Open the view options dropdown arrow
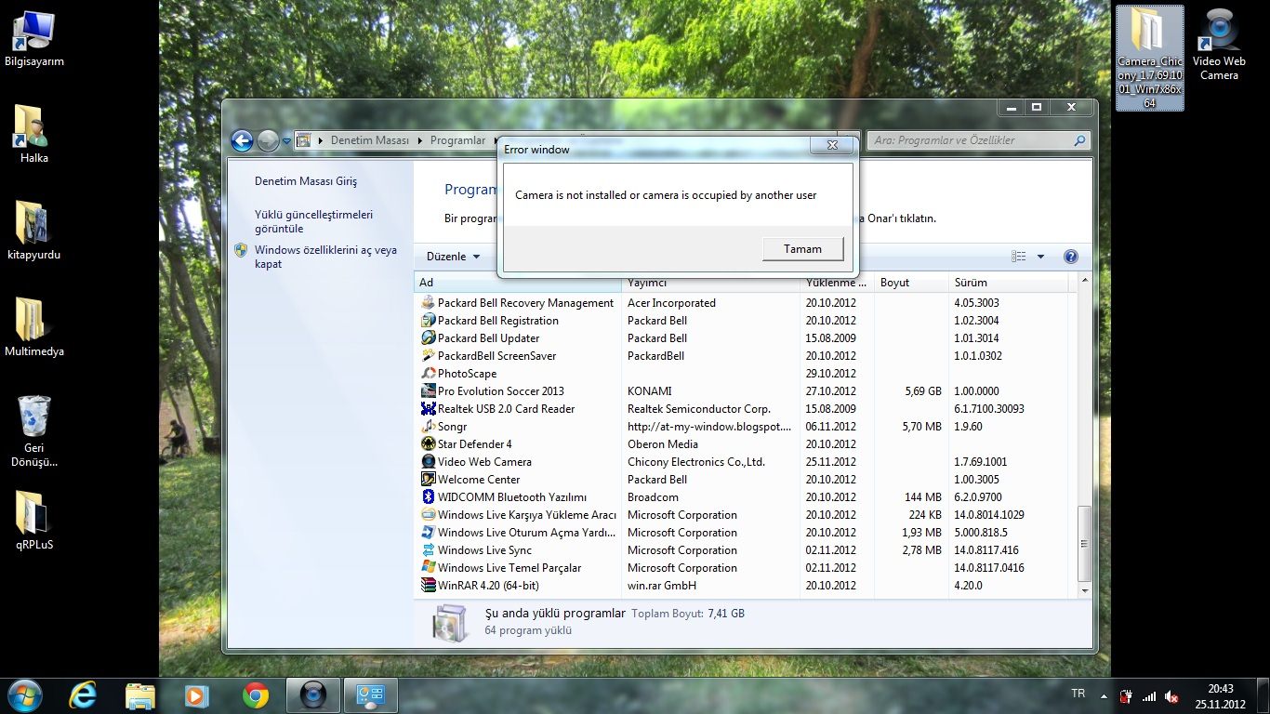1270x714 pixels. 1040,257
